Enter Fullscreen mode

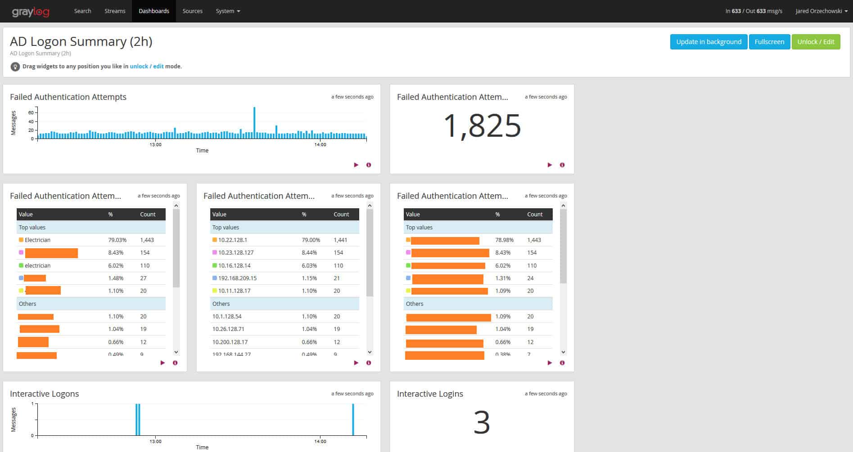click(769, 41)
